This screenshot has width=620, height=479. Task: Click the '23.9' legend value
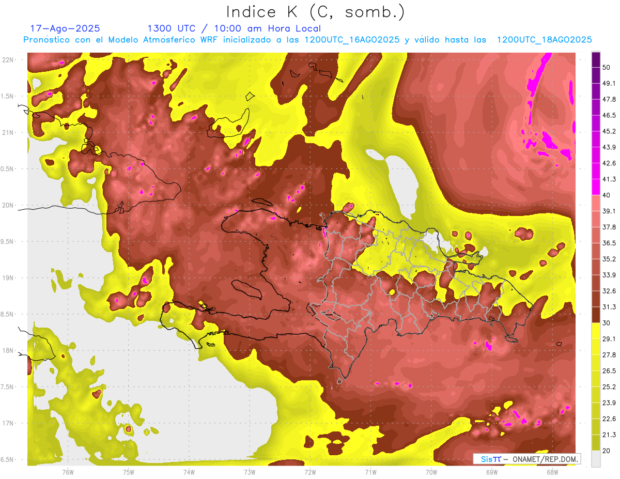click(x=609, y=403)
